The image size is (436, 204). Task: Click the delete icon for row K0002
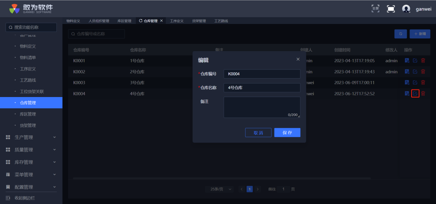click(423, 72)
